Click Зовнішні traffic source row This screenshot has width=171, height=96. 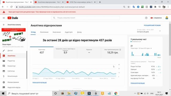tap(146, 69)
